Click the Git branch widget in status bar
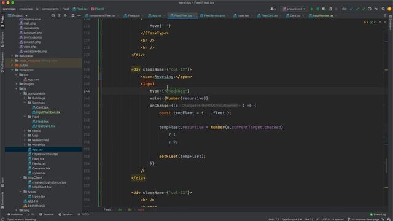The image size is (393, 221). point(363,219)
